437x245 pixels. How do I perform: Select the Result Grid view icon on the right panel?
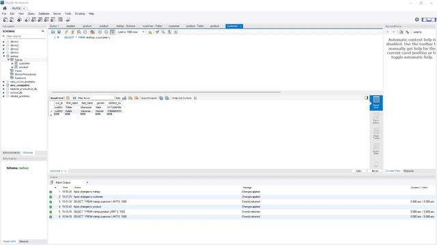(376, 103)
